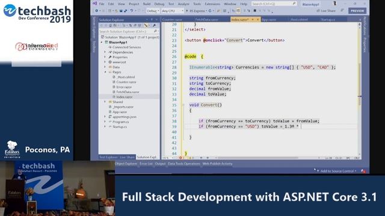The image size is (385, 216).
Task: Switch to the FetchData.razor tab
Action: click(x=207, y=20)
